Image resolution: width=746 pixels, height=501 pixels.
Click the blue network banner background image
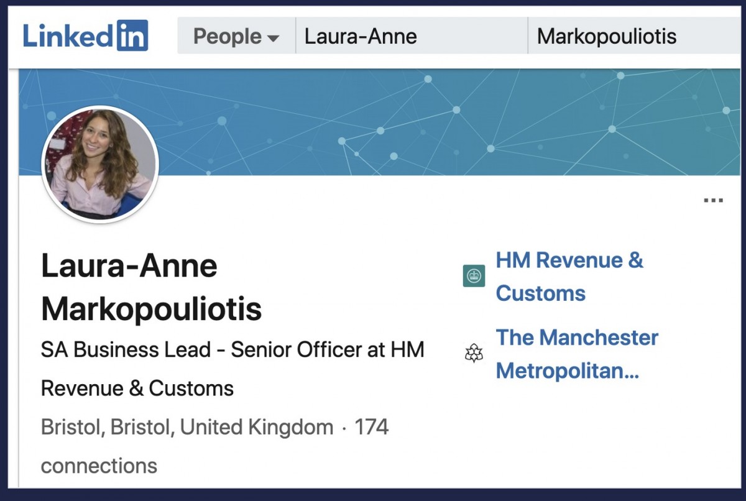pos(435,122)
